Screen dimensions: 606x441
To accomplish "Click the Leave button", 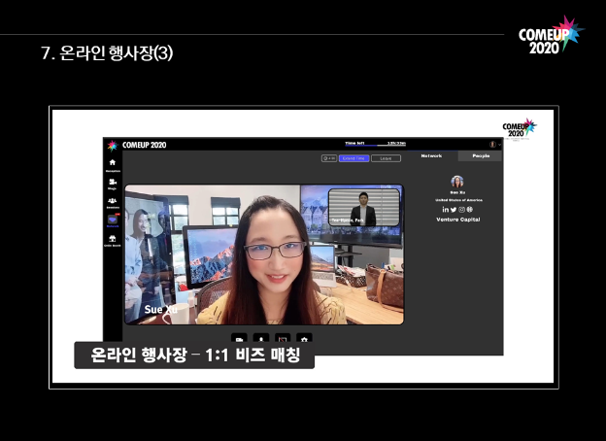I will coord(385,157).
